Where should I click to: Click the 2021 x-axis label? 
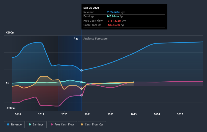87,114
